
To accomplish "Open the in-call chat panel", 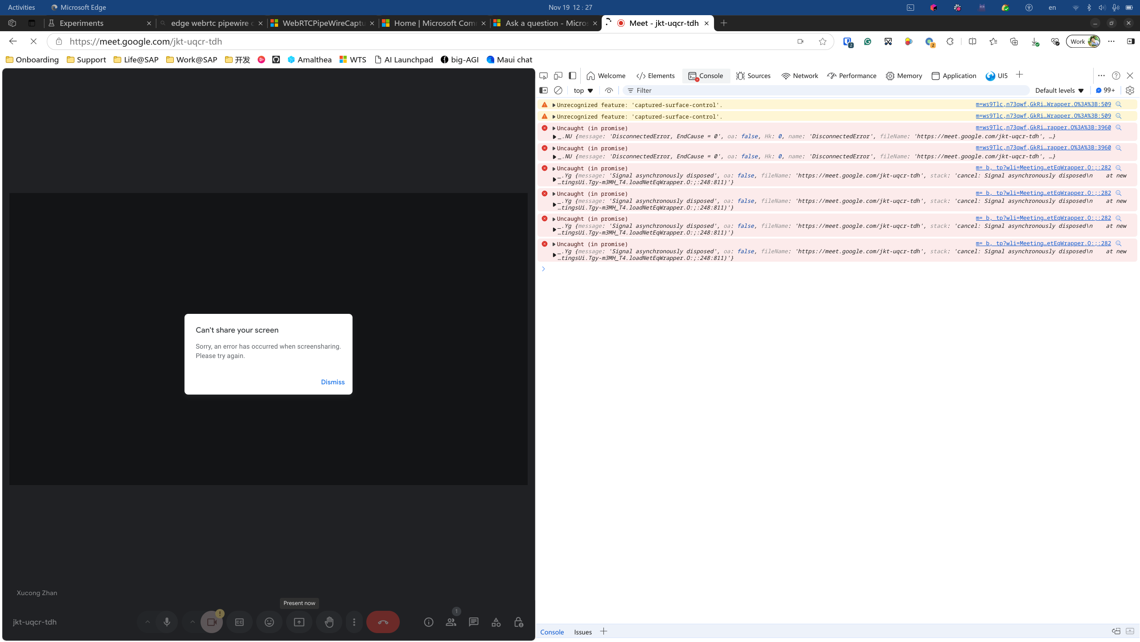I will click(x=474, y=622).
